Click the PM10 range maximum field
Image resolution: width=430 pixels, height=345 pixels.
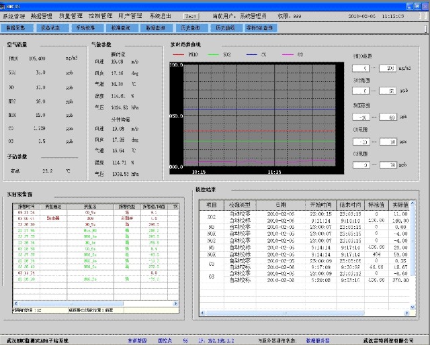click(388, 68)
